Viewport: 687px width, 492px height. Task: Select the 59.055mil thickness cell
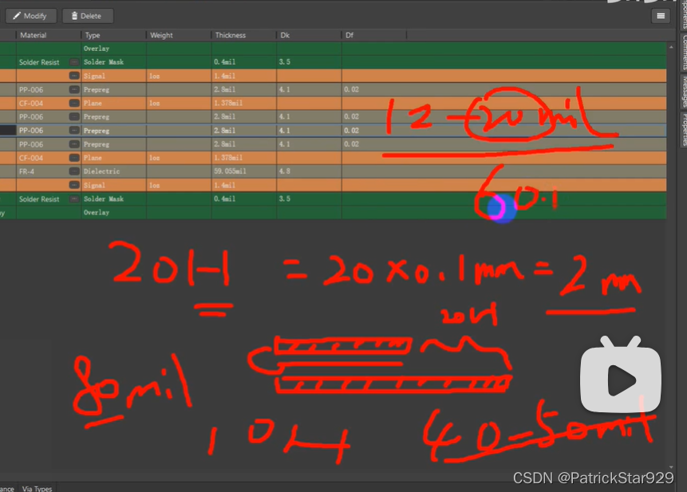tap(243, 171)
